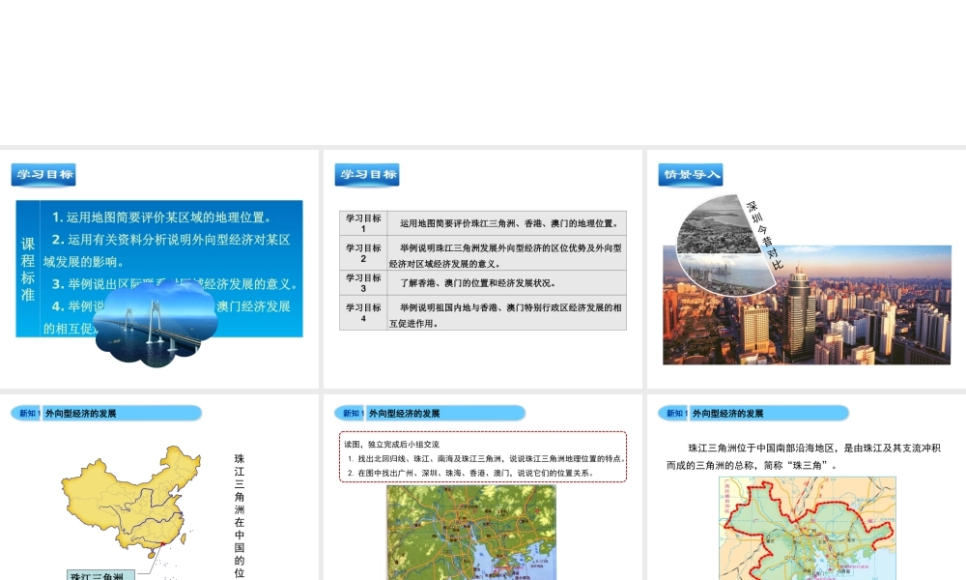Click the green Pearl River Delta terrain map
Viewport: 966px width, 580px height.
471,533
